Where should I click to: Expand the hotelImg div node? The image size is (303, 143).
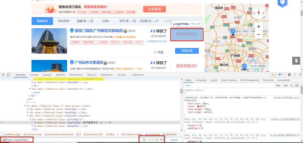coord(27,109)
